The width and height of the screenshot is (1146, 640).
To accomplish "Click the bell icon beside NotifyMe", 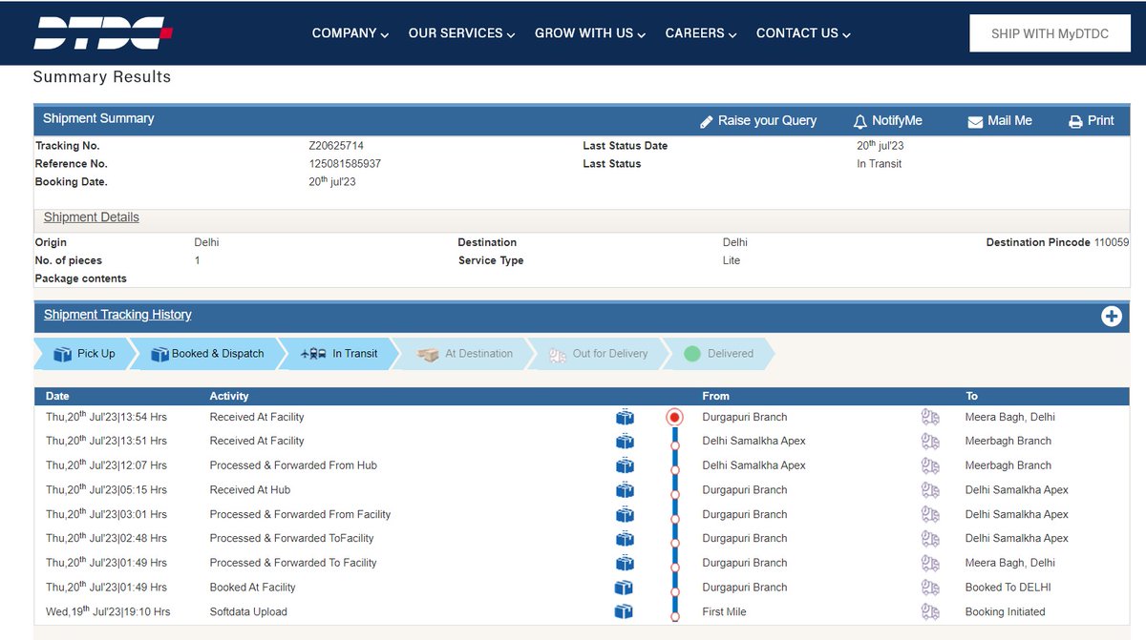I will (859, 122).
